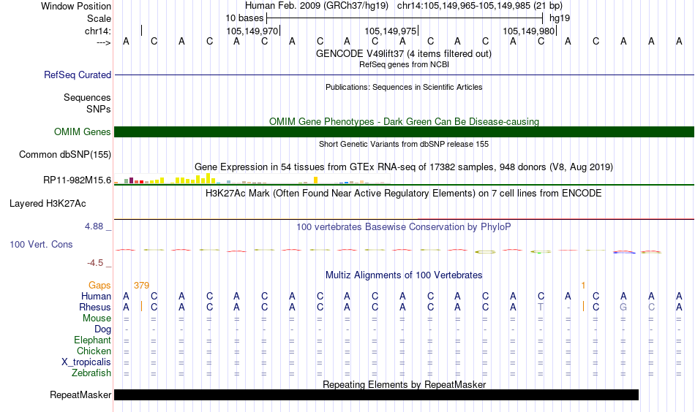Screen dimensions: 695x412
Task: Click the 100 Vert. Cons track label
Action: click(x=41, y=244)
